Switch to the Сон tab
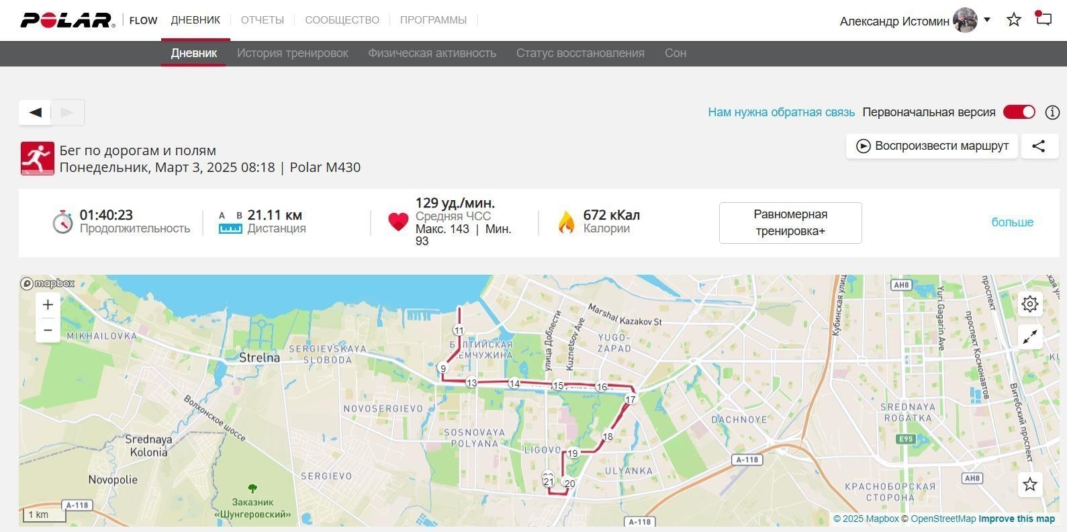Screen dimensions: 1067x532 pyautogui.click(x=676, y=53)
